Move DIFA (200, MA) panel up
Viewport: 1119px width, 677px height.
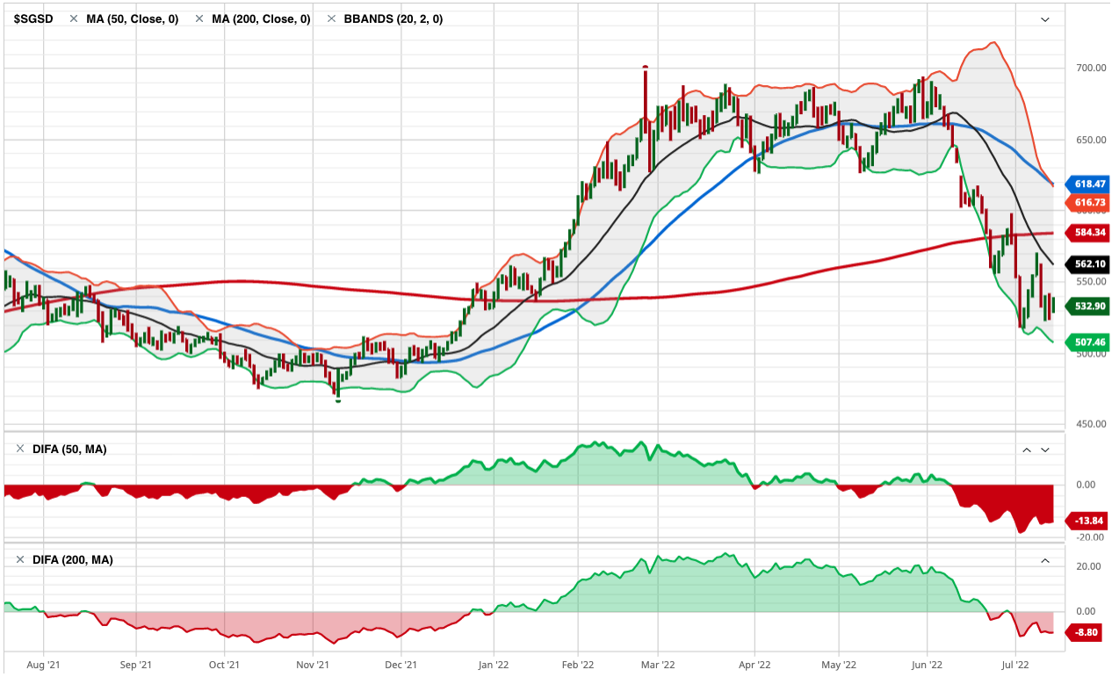[x=1045, y=560]
